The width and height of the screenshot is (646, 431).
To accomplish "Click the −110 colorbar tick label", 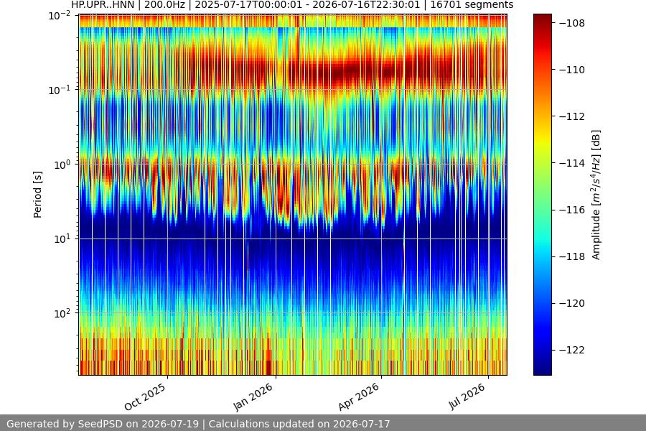I will 572,70.
